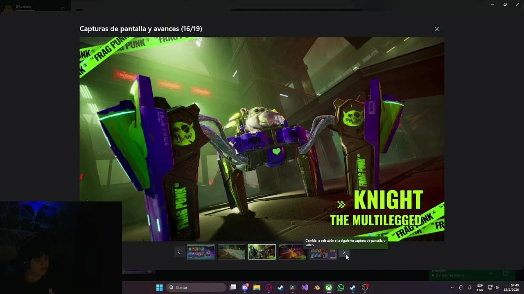Open network settings from system tray
The height and width of the screenshot is (294, 524).
[490, 287]
